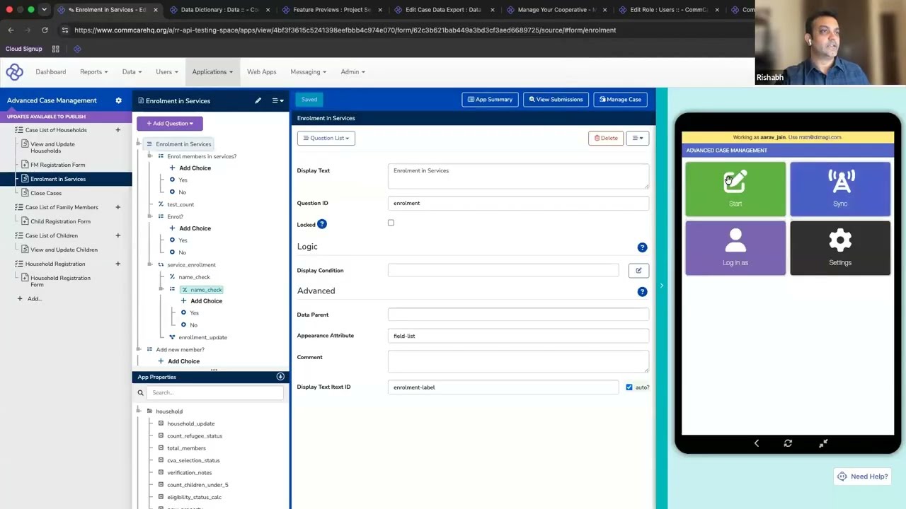Add form next to Case List of Children
Screen dimensions: 906x509
pos(117,235)
